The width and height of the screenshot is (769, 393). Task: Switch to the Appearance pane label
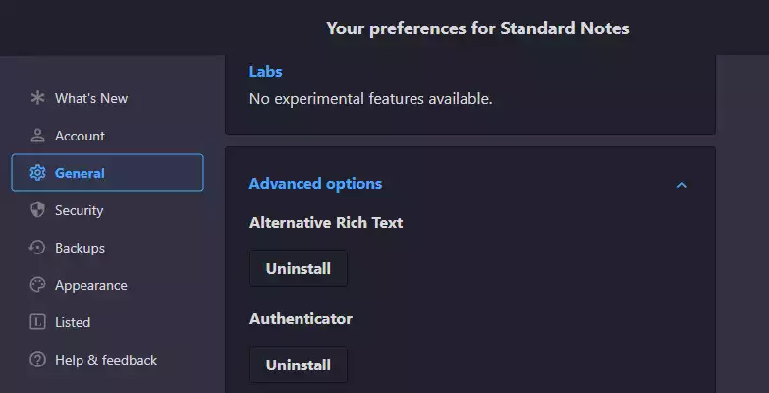90,285
